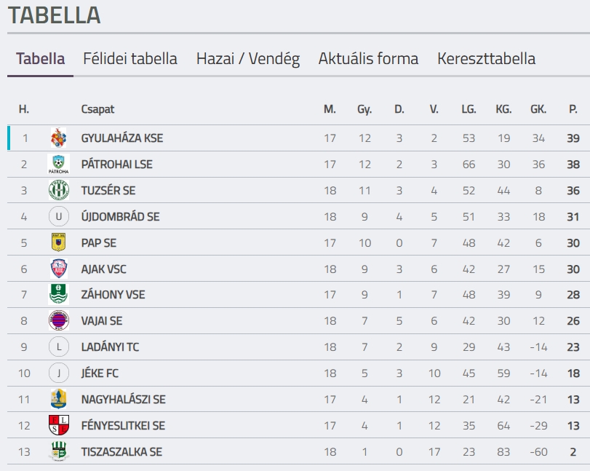590x471 pixels.
Task: Open the Záhony VSE green emblem
Action: tap(59, 294)
